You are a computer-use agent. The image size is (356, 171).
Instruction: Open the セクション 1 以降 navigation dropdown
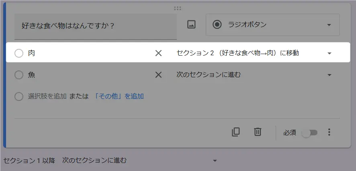tap(140, 161)
